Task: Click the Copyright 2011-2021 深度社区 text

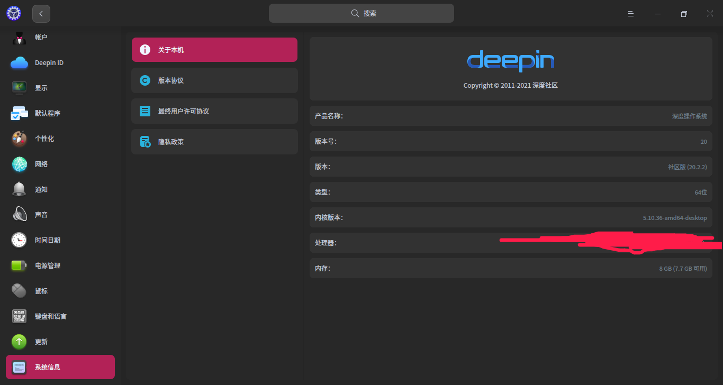Action: (511, 86)
